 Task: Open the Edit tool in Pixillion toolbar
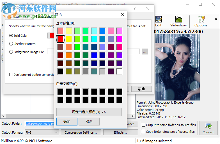tap(158, 21)
